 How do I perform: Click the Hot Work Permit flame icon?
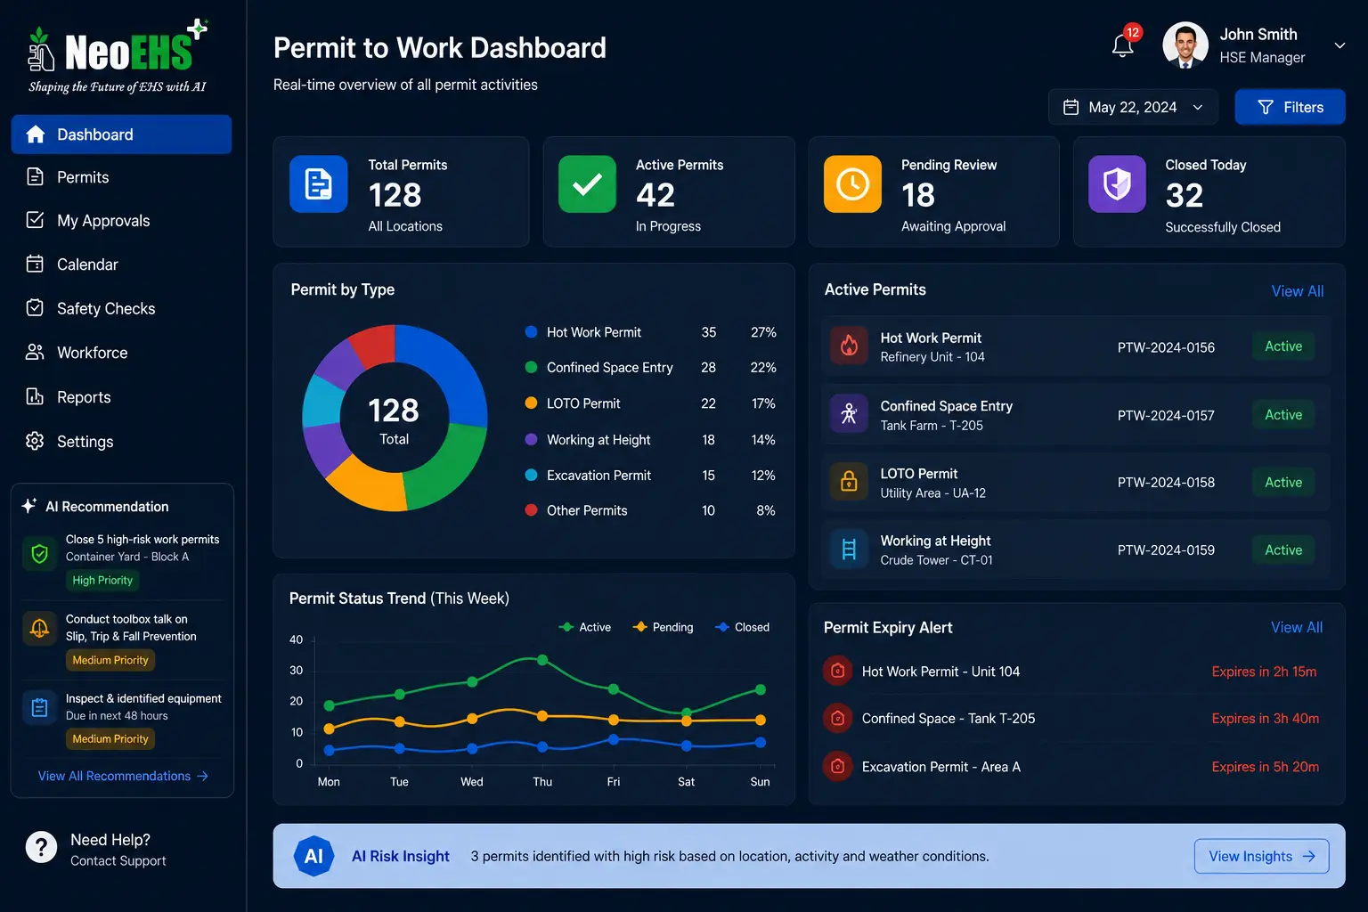click(x=849, y=346)
